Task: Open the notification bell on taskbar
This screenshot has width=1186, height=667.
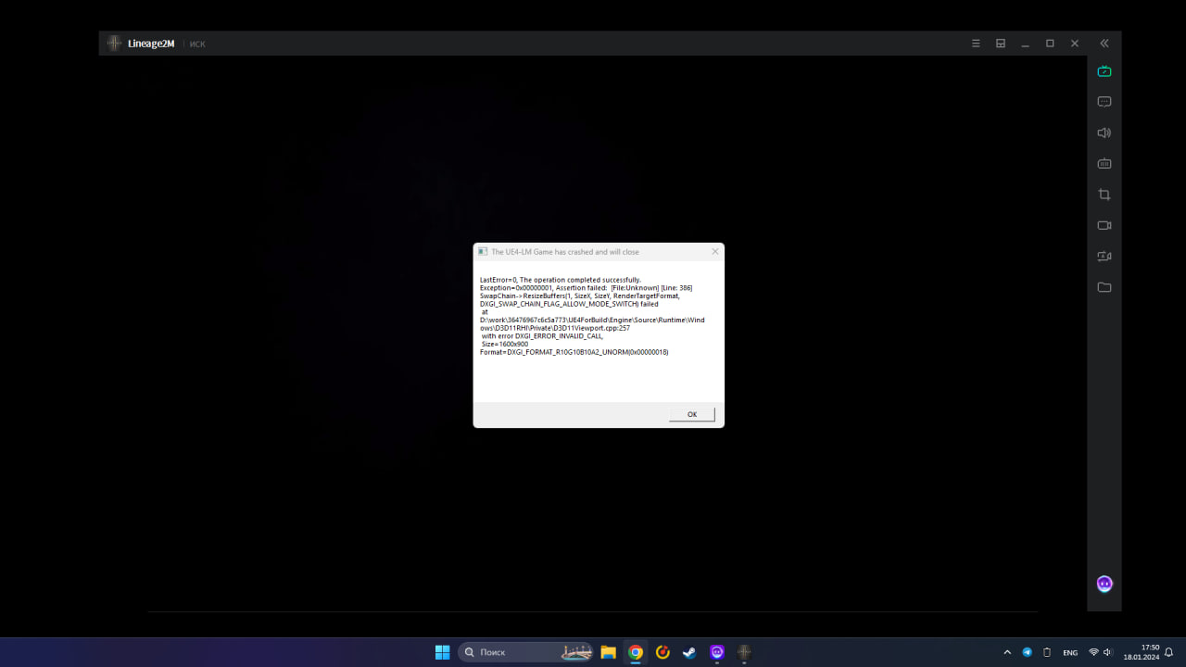Action: (x=1169, y=652)
